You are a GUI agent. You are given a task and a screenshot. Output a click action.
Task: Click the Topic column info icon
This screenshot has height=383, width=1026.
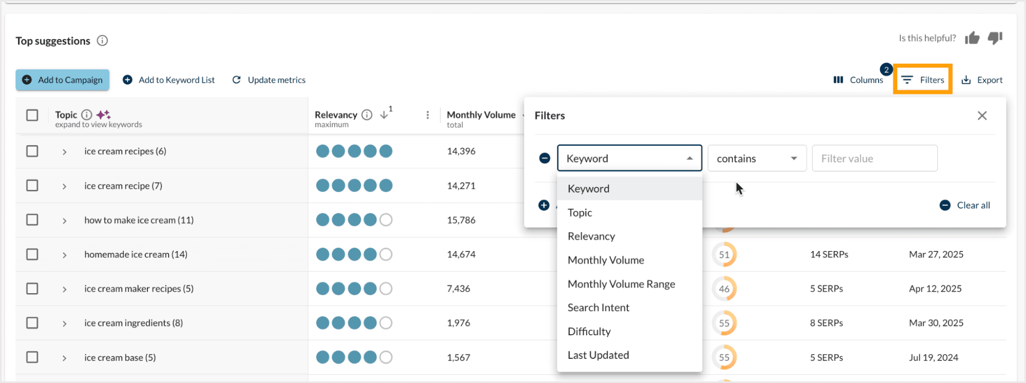point(87,114)
